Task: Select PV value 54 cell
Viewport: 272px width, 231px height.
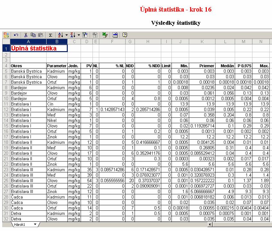Action: (87, 180)
